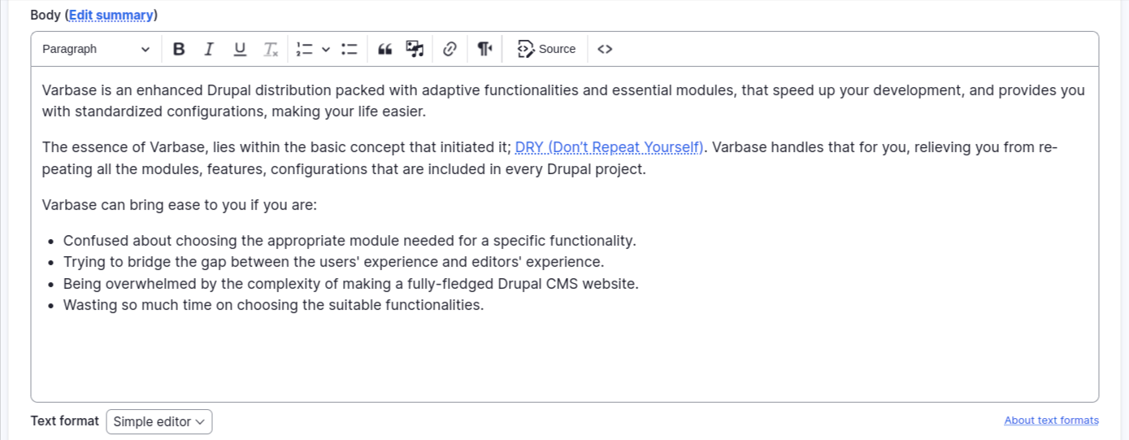Open the Text format Simple editor dropdown
Image resolution: width=1129 pixels, height=440 pixels.
[159, 421]
